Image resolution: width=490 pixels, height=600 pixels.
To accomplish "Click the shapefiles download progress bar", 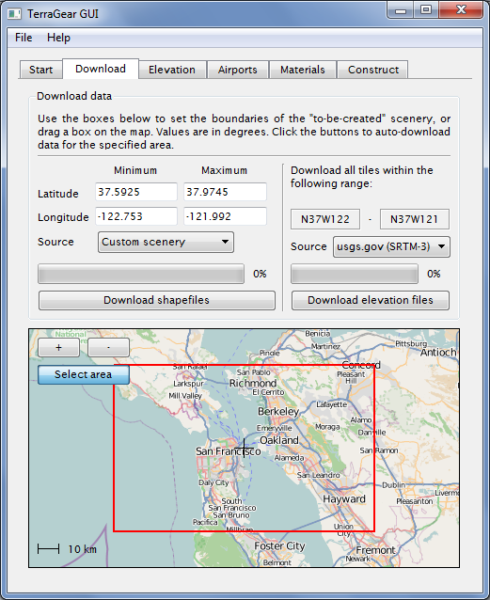I will pos(141,274).
